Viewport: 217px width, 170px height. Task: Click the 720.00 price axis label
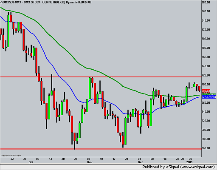(x=206, y=75)
